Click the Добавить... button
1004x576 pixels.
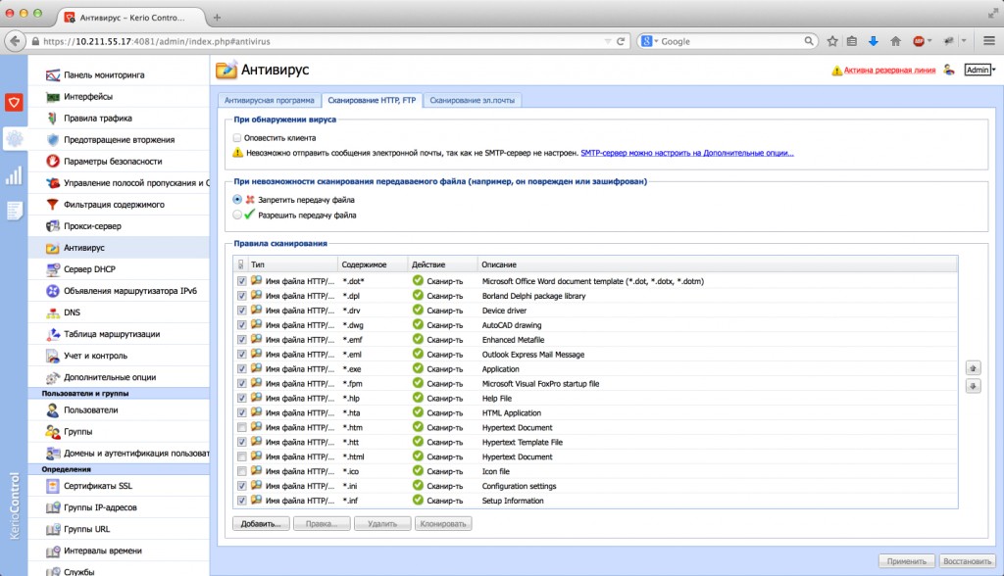pos(261,524)
